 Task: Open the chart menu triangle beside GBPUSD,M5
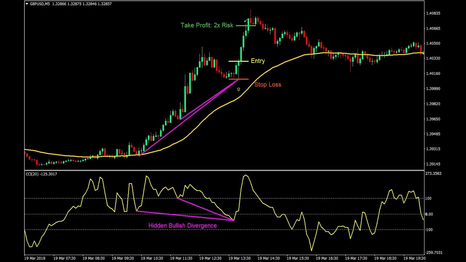27,4
